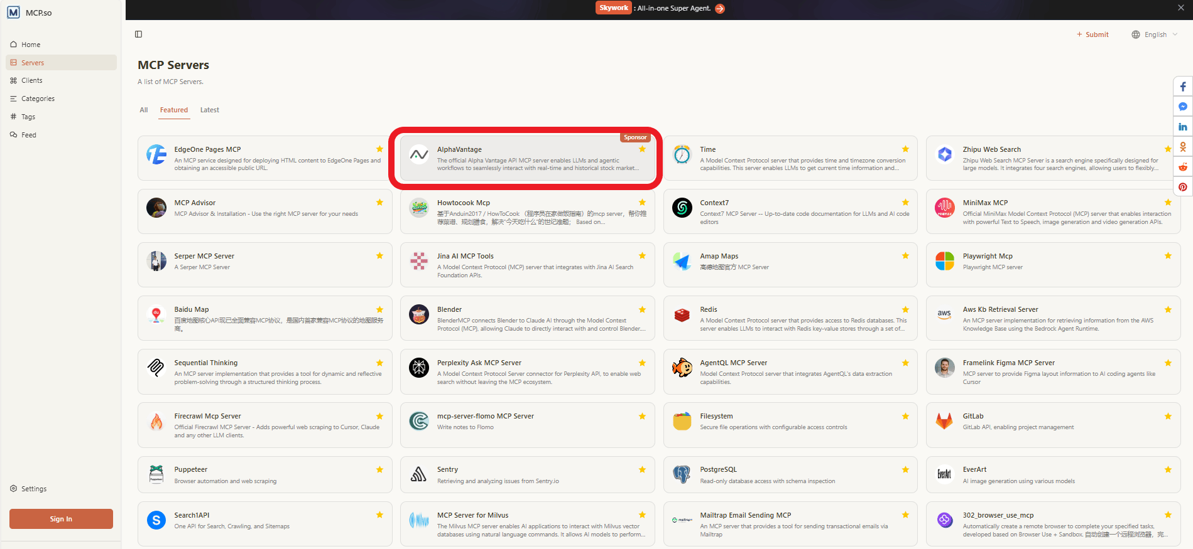Image resolution: width=1193 pixels, height=549 pixels.
Task: Open the EverArt card title
Action: [x=975, y=469]
